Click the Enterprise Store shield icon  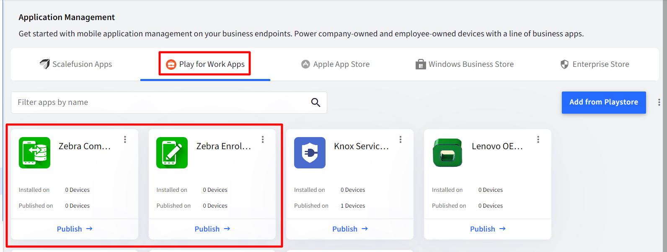tap(564, 64)
